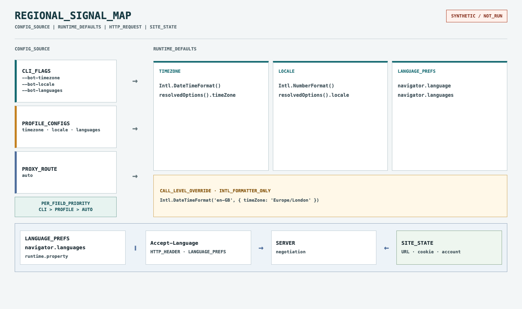Select the 'resolvedOptions().timeZone' line
Screen dimensions: 522x309
click(x=197, y=95)
